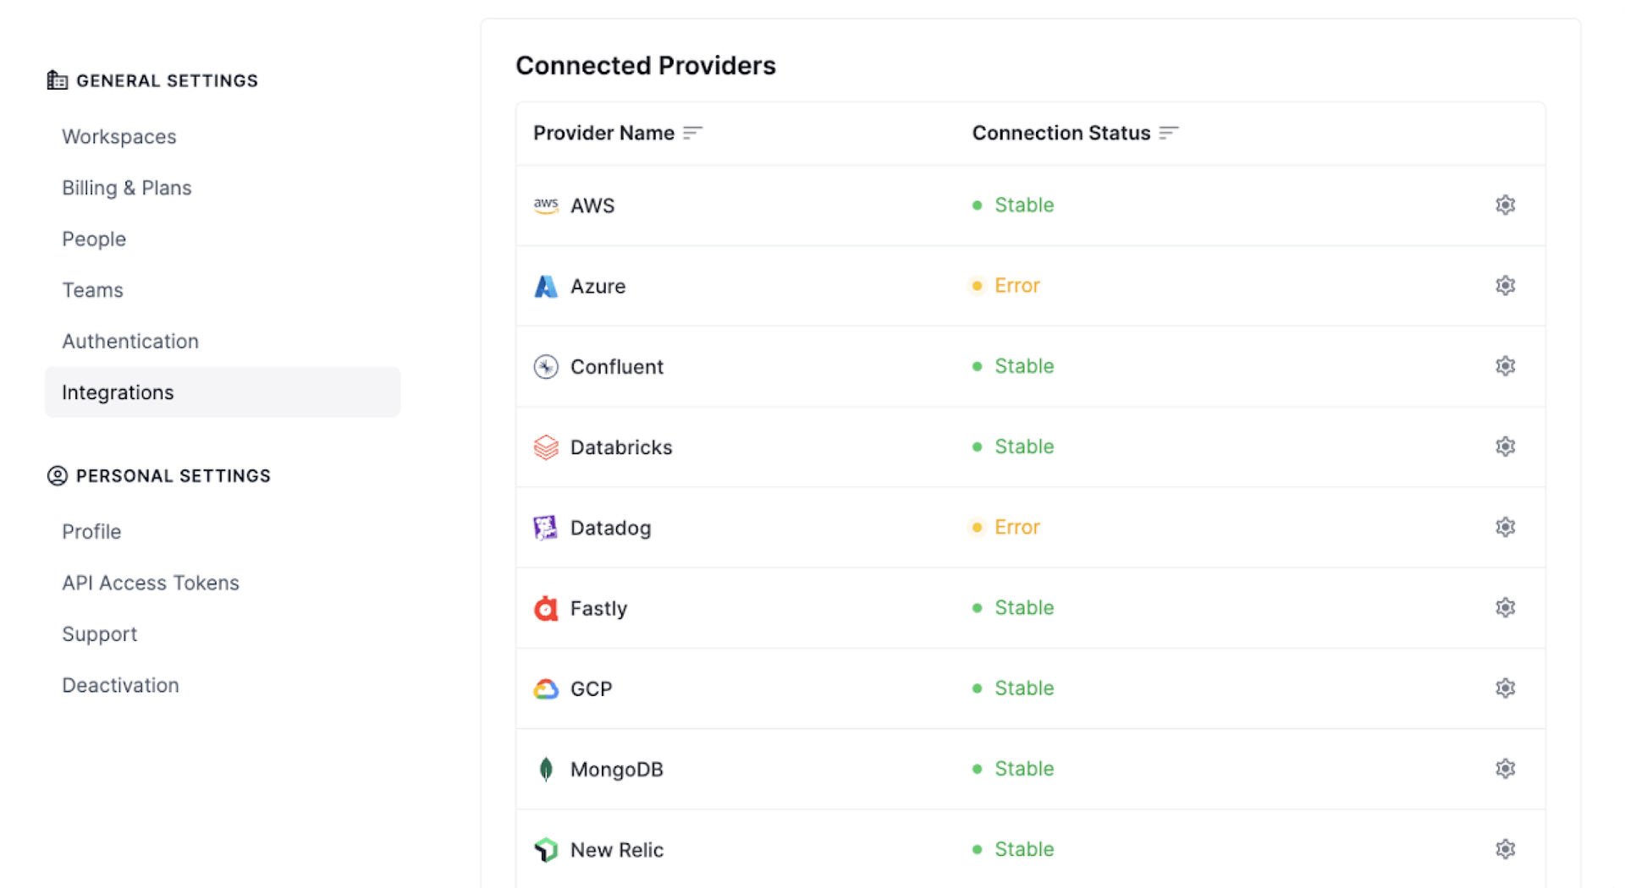Open the Datadog configuration gear icon
This screenshot has height=888, width=1625.
[x=1505, y=528]
